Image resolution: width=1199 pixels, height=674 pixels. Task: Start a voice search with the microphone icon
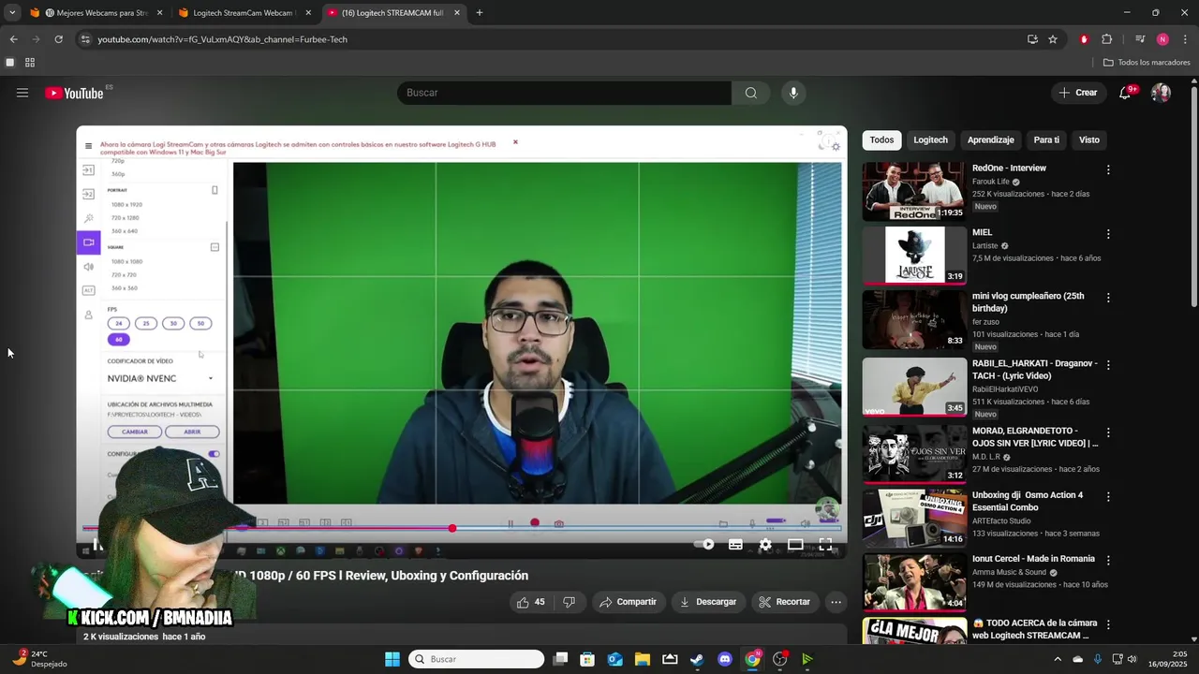(793, 93)
